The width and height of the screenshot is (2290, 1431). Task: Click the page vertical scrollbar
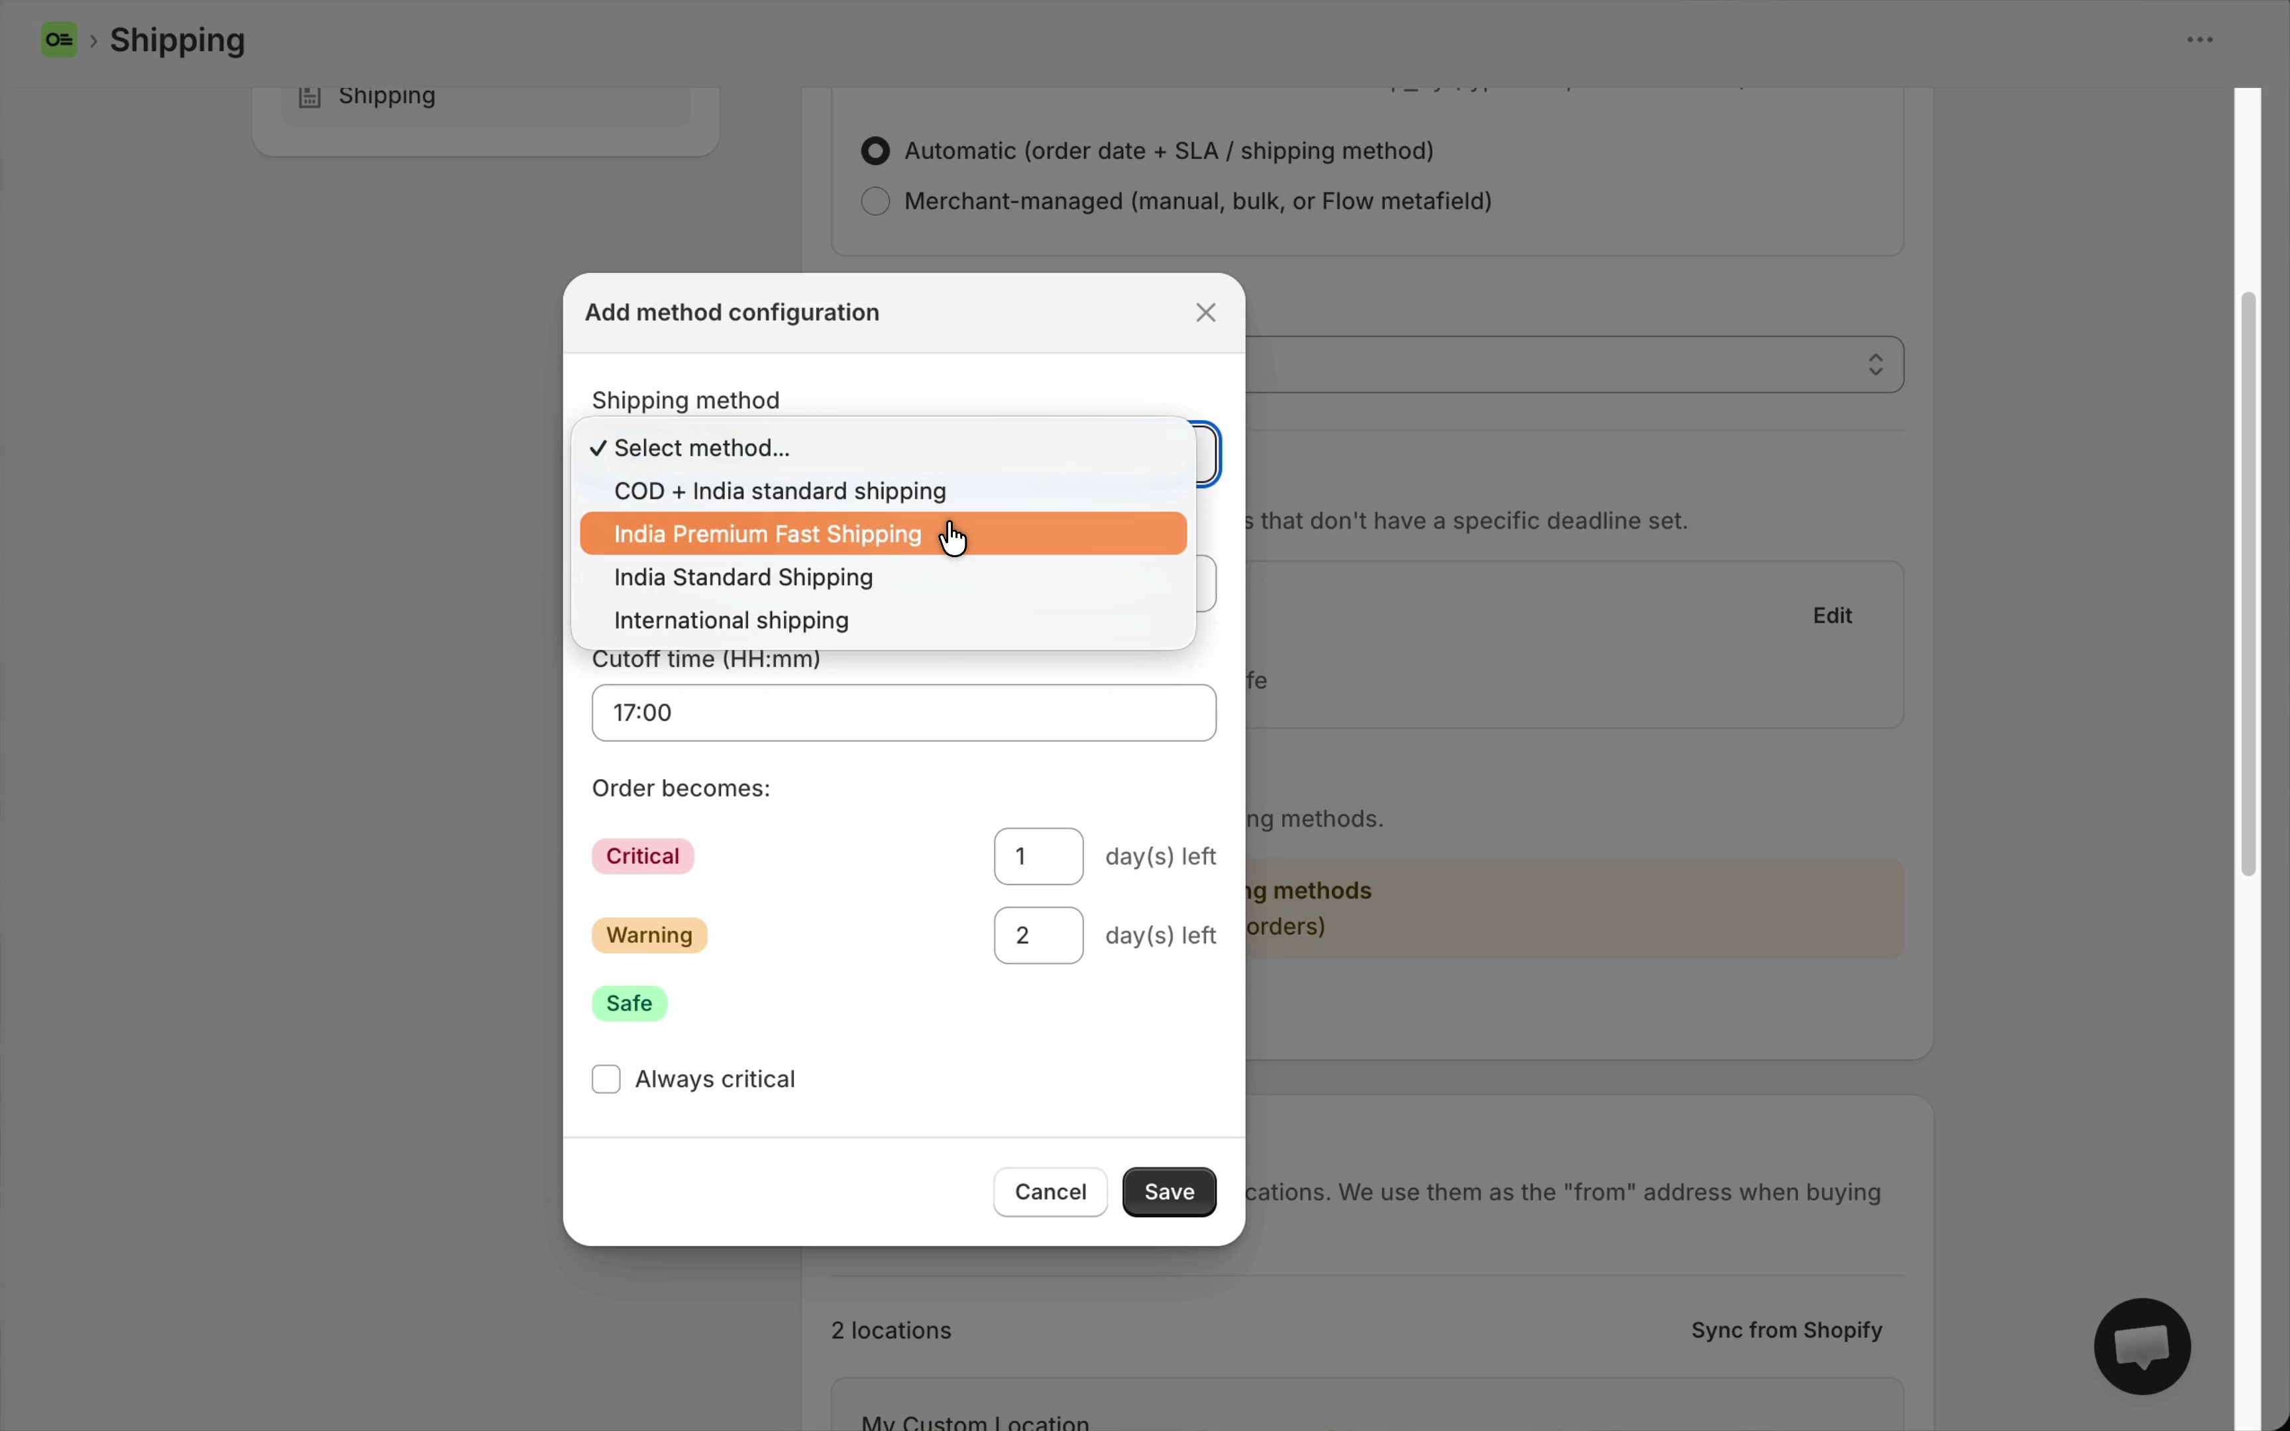coord(2248,584)
